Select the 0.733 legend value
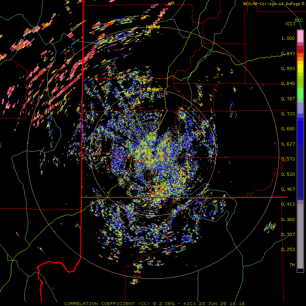 point(288,114)
